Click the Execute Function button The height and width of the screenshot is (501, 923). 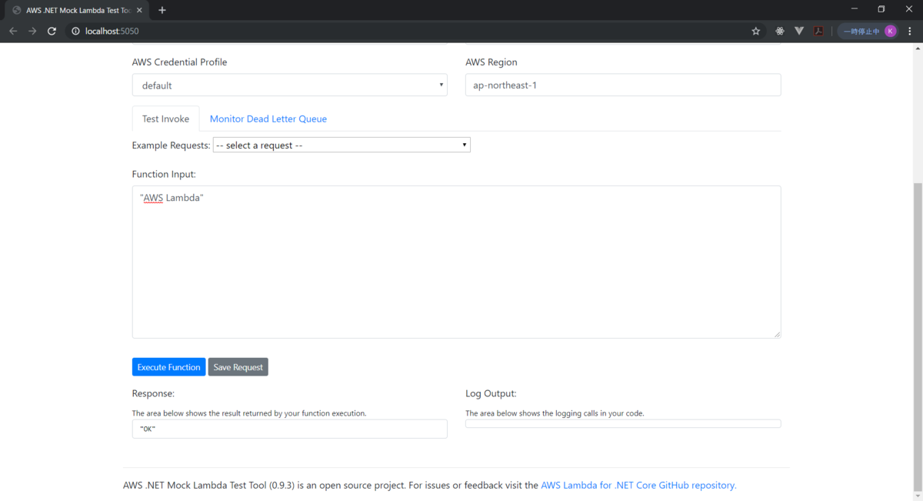pos(168,367)
